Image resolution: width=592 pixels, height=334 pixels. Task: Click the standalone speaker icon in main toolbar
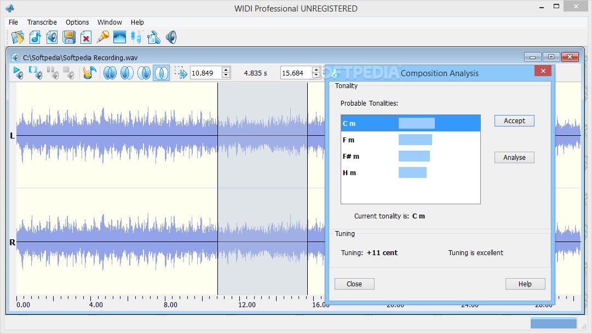pos(171,37)
